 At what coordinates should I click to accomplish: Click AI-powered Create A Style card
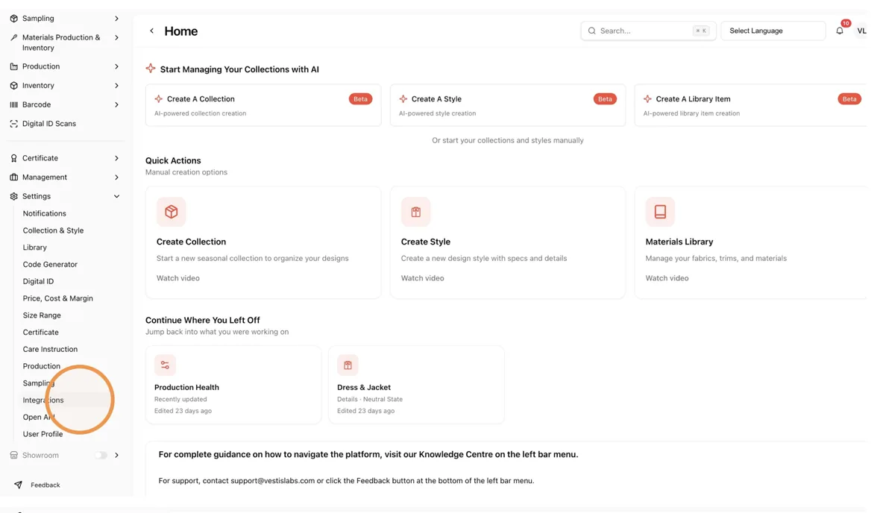[x=508, y=105]
